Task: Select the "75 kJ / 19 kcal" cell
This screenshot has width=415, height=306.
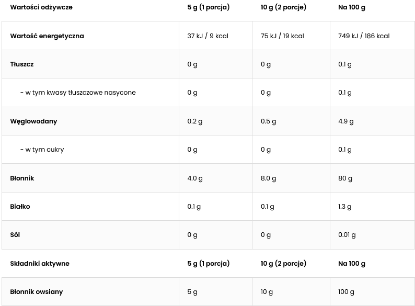Action: (x=282, y=36)
